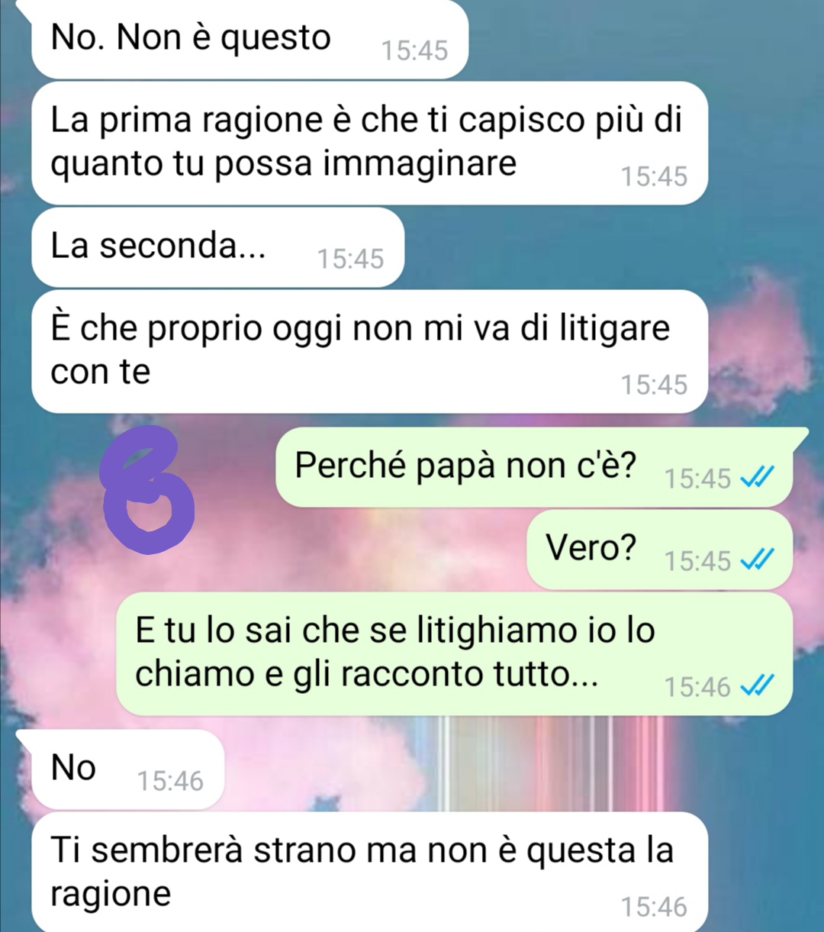Tap 15:46 time on the "gli racconto tutto" message

tap(697, 687)
